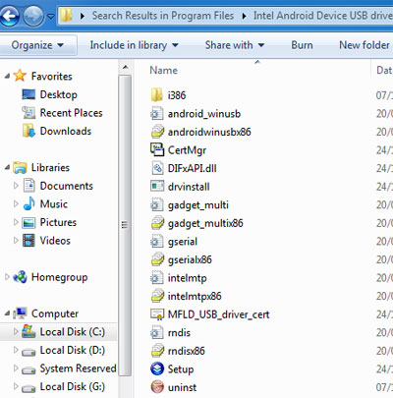Open the recent pages dropdown arrow
393x398 pixels.
[51, 16]
